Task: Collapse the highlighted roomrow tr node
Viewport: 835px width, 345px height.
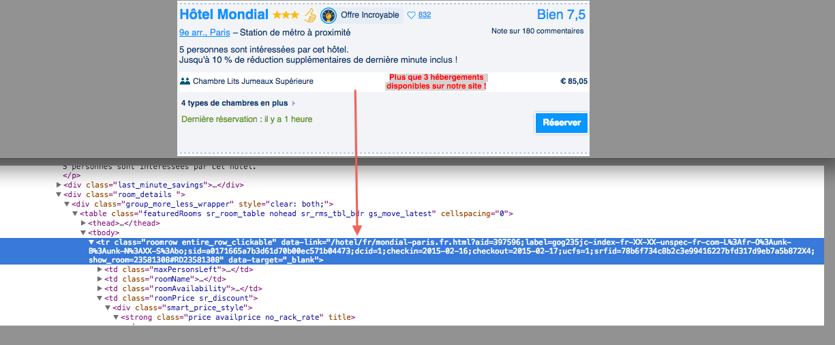Action: click(91, 243)
